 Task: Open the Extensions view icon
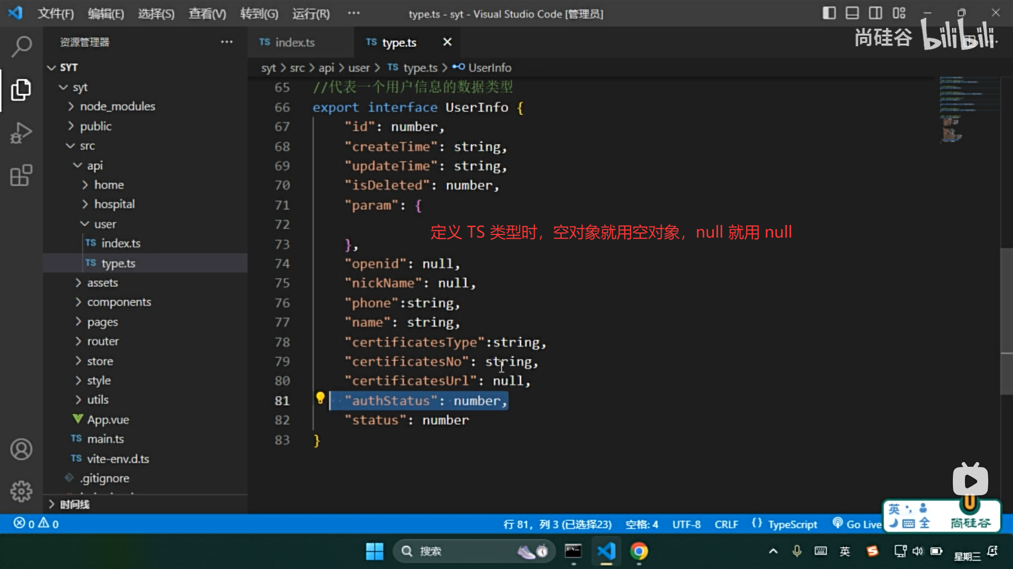point(21,175)
